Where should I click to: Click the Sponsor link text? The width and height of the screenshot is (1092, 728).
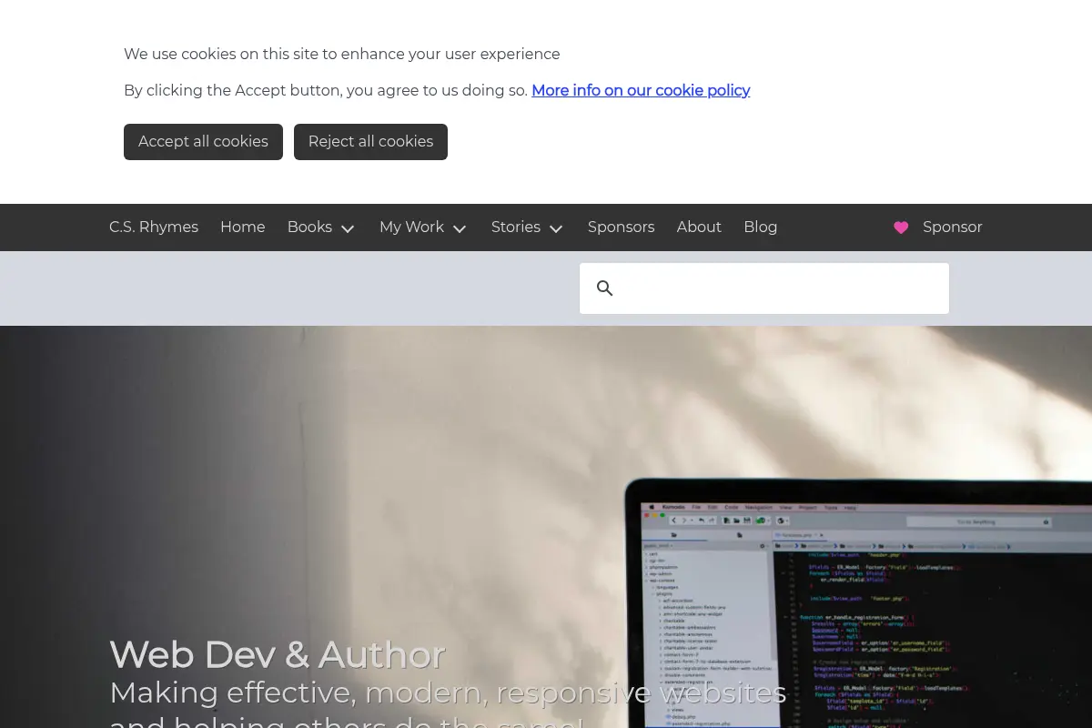(952, 227)
